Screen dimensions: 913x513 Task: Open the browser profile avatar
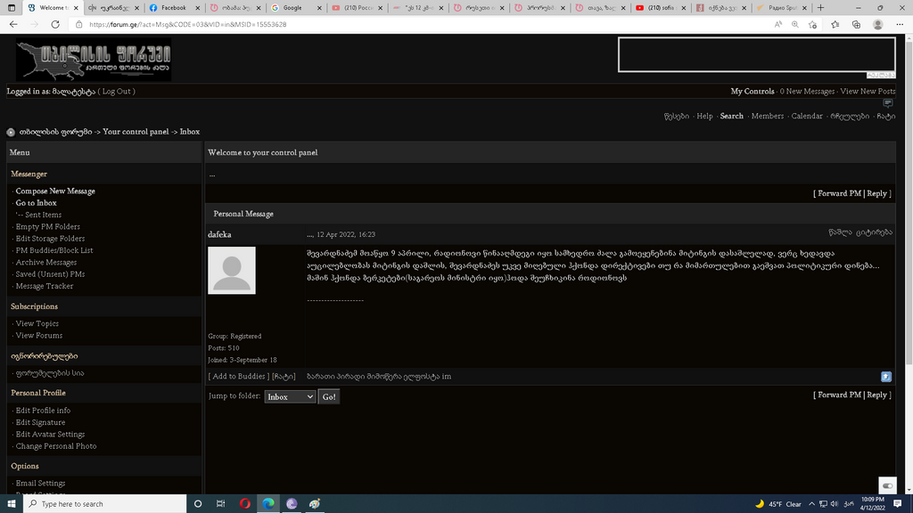click(x=878, y=24)
